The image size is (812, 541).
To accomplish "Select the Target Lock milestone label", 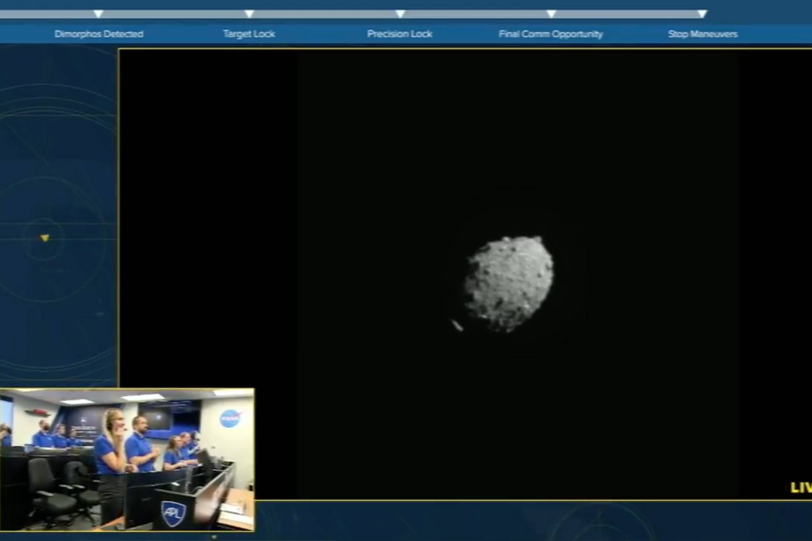I will (x=249, y=34).
